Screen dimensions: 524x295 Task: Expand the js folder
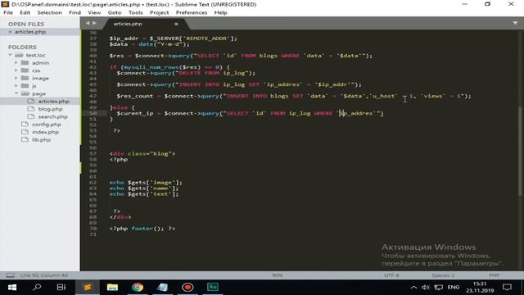pyautogui.click(x=16, y=85)
